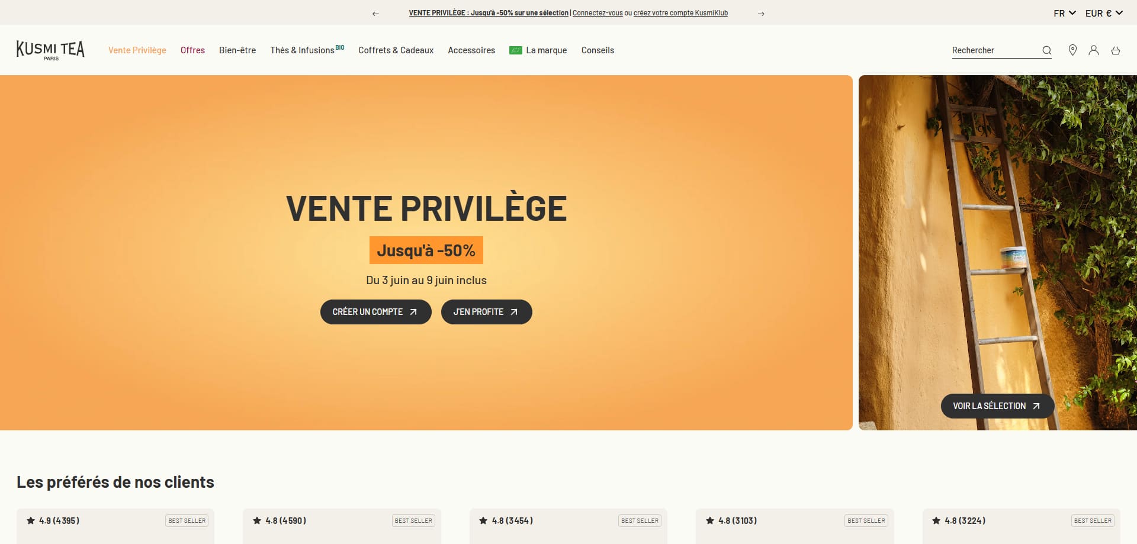Click the BEST SELLER badge beside 4.8 (3454)
Viewport: 1137px width, 544px height.
[x=640, y=521]
